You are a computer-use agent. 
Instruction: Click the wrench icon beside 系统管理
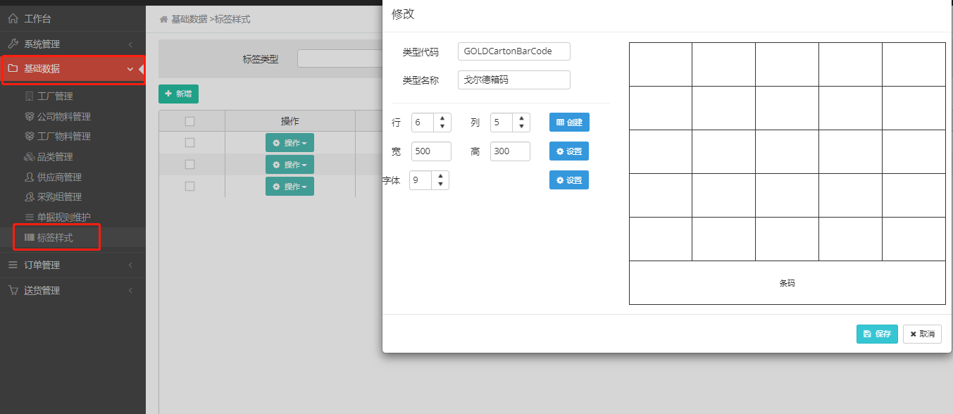(x=13, y=44)
